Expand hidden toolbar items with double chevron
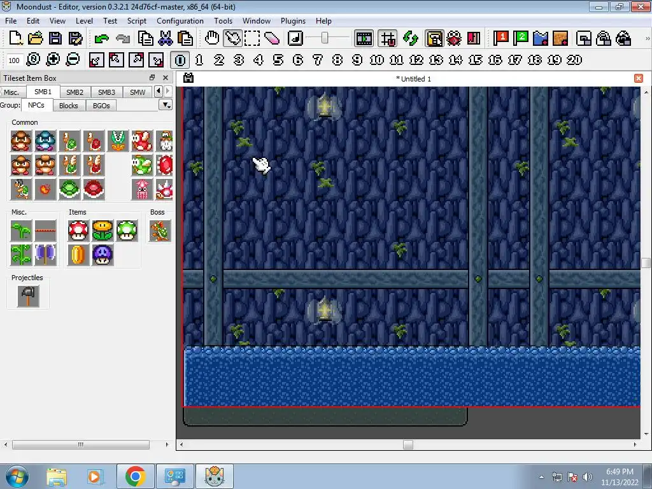 coord(647,38)
